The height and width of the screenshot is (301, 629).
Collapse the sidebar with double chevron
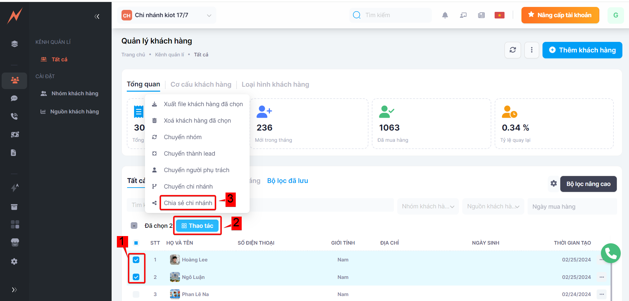click(x=97, y=16)
